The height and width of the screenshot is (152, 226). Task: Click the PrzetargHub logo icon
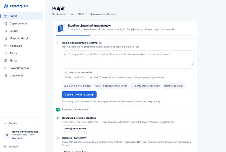pos(6,6)
